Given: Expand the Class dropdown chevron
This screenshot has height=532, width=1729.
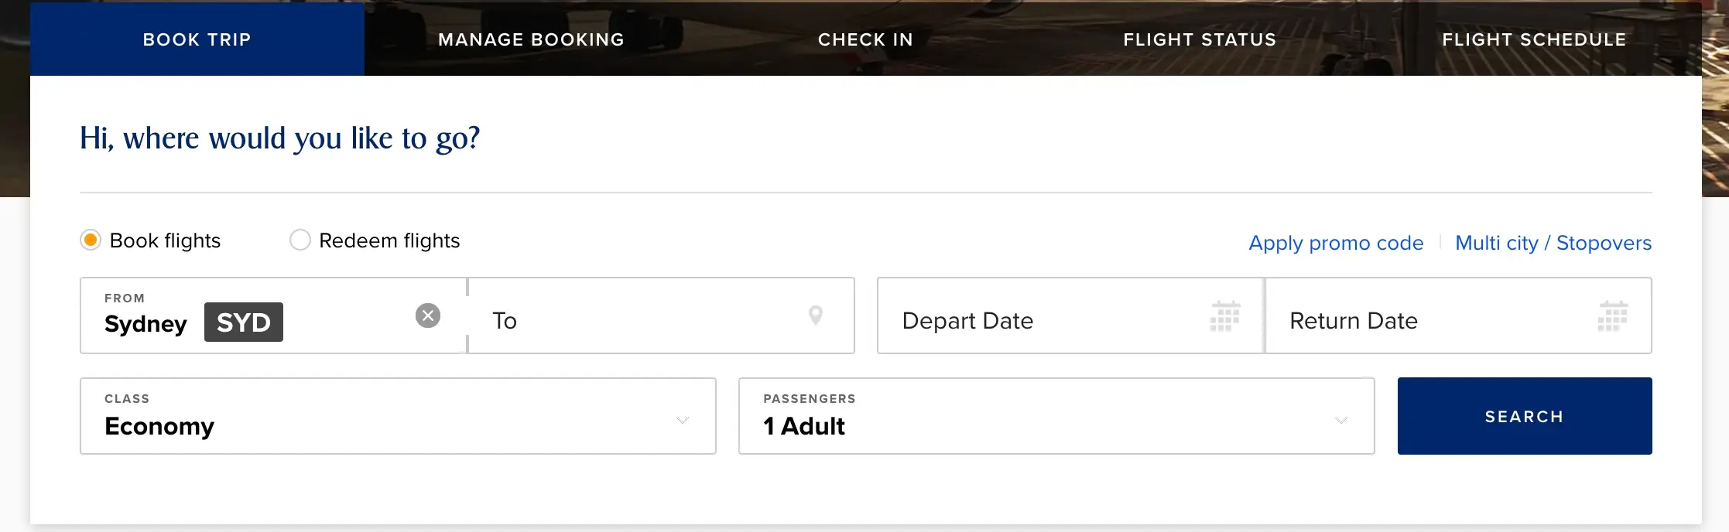Looking at the screenshot, I should pos(683,420).
